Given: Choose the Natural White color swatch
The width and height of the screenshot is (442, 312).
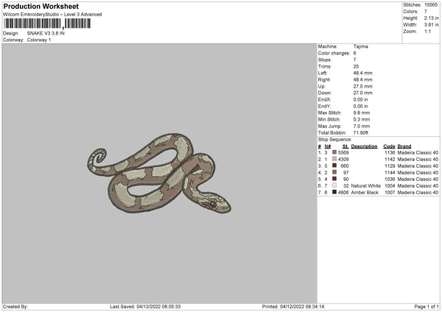Looking at the screenshot, I should (334, 185).
